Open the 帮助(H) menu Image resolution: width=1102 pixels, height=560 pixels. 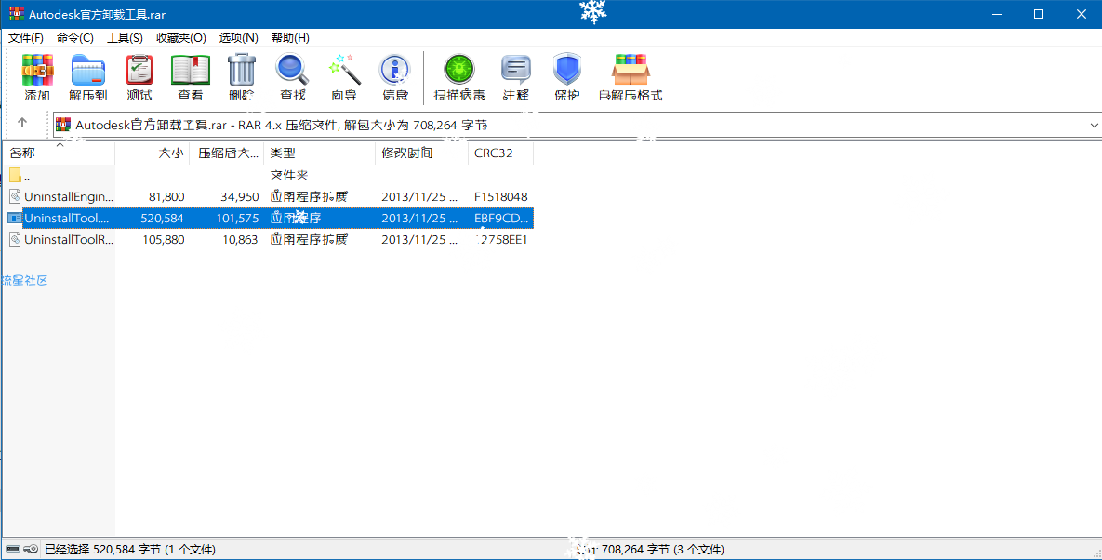click(290, 38)
